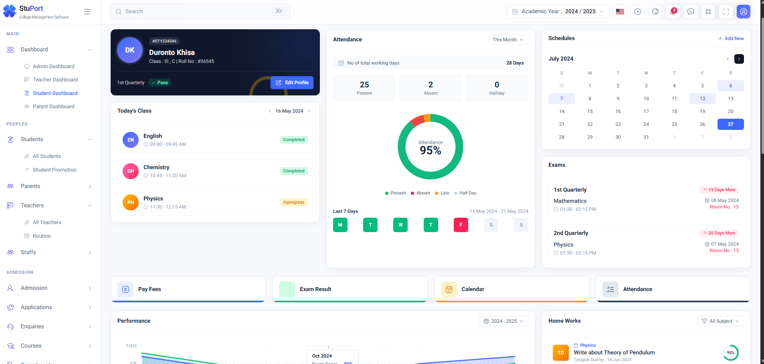The image size is (764, 364).
Task: Collapse sidebar with hamburger menu icon
Action: click(87, 12)
